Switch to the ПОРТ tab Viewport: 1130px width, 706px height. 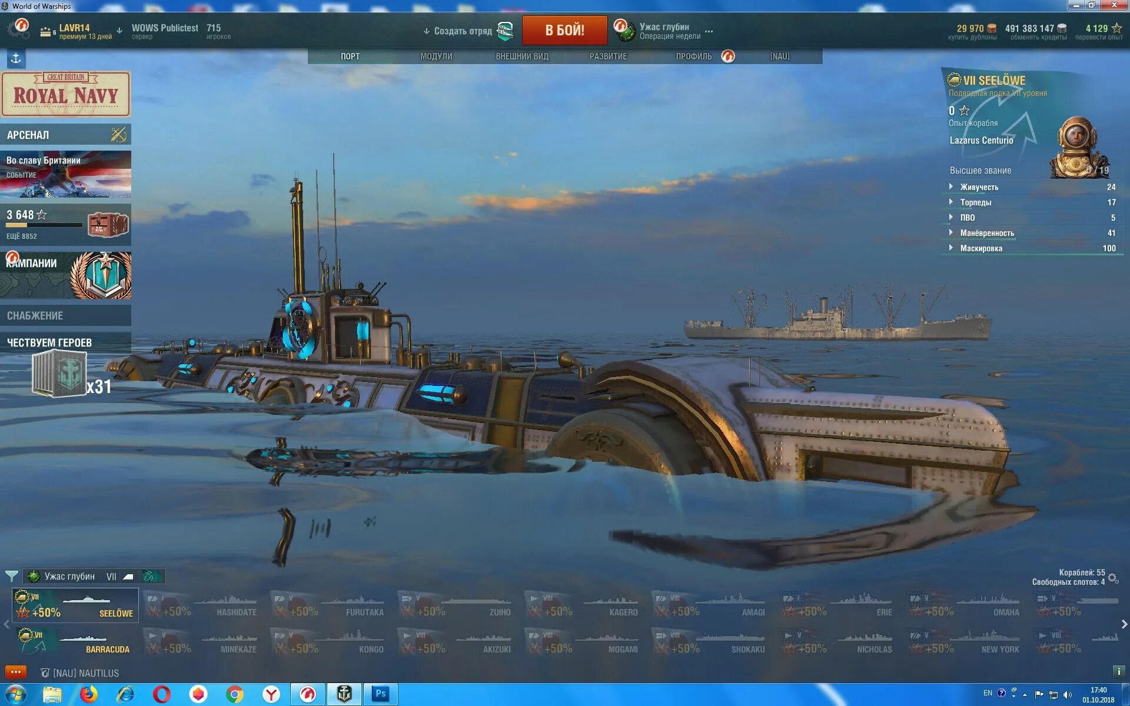350,56
